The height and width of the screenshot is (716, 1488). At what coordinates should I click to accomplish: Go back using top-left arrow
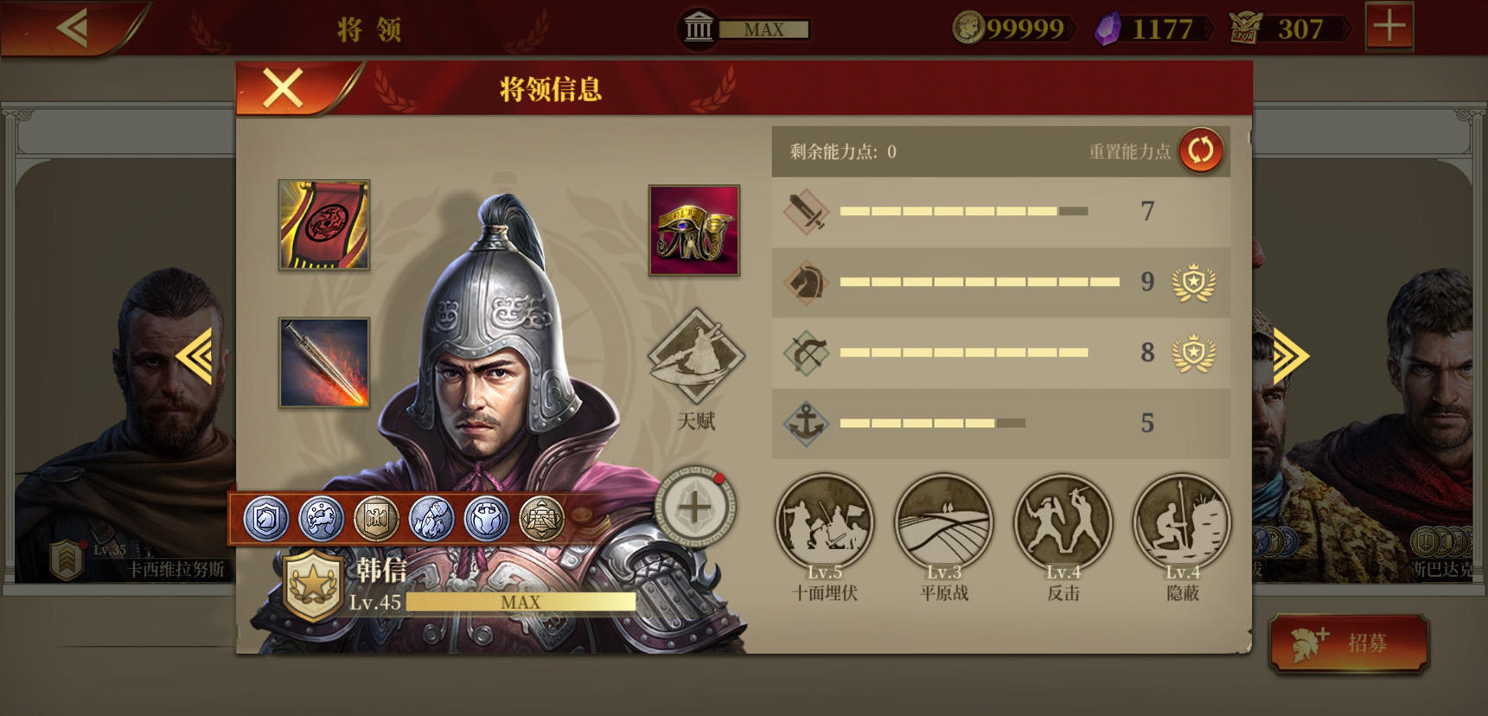point(73,28)
